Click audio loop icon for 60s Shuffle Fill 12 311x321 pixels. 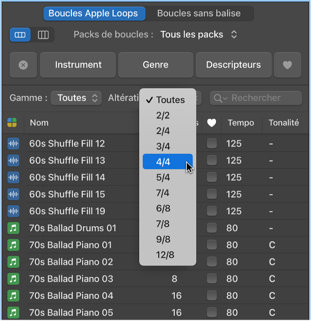click(x=13, y=144)
